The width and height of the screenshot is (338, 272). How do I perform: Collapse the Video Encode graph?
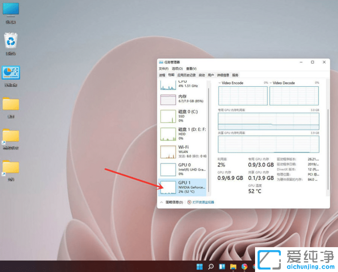point(219,83)
